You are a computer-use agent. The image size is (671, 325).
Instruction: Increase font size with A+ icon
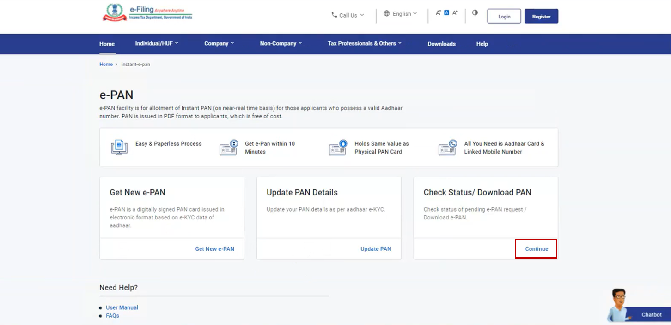[x=455, y=13]
